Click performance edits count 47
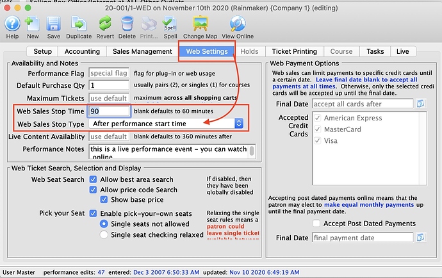 coord(101,272)
